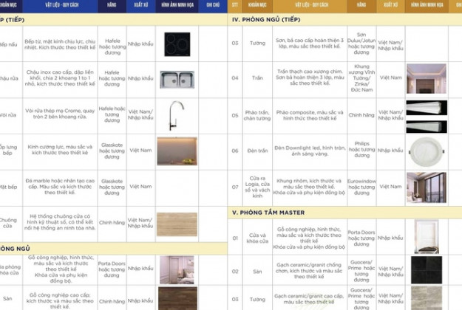Select the gold 'HÃNG' column header

tap(361, 6)
